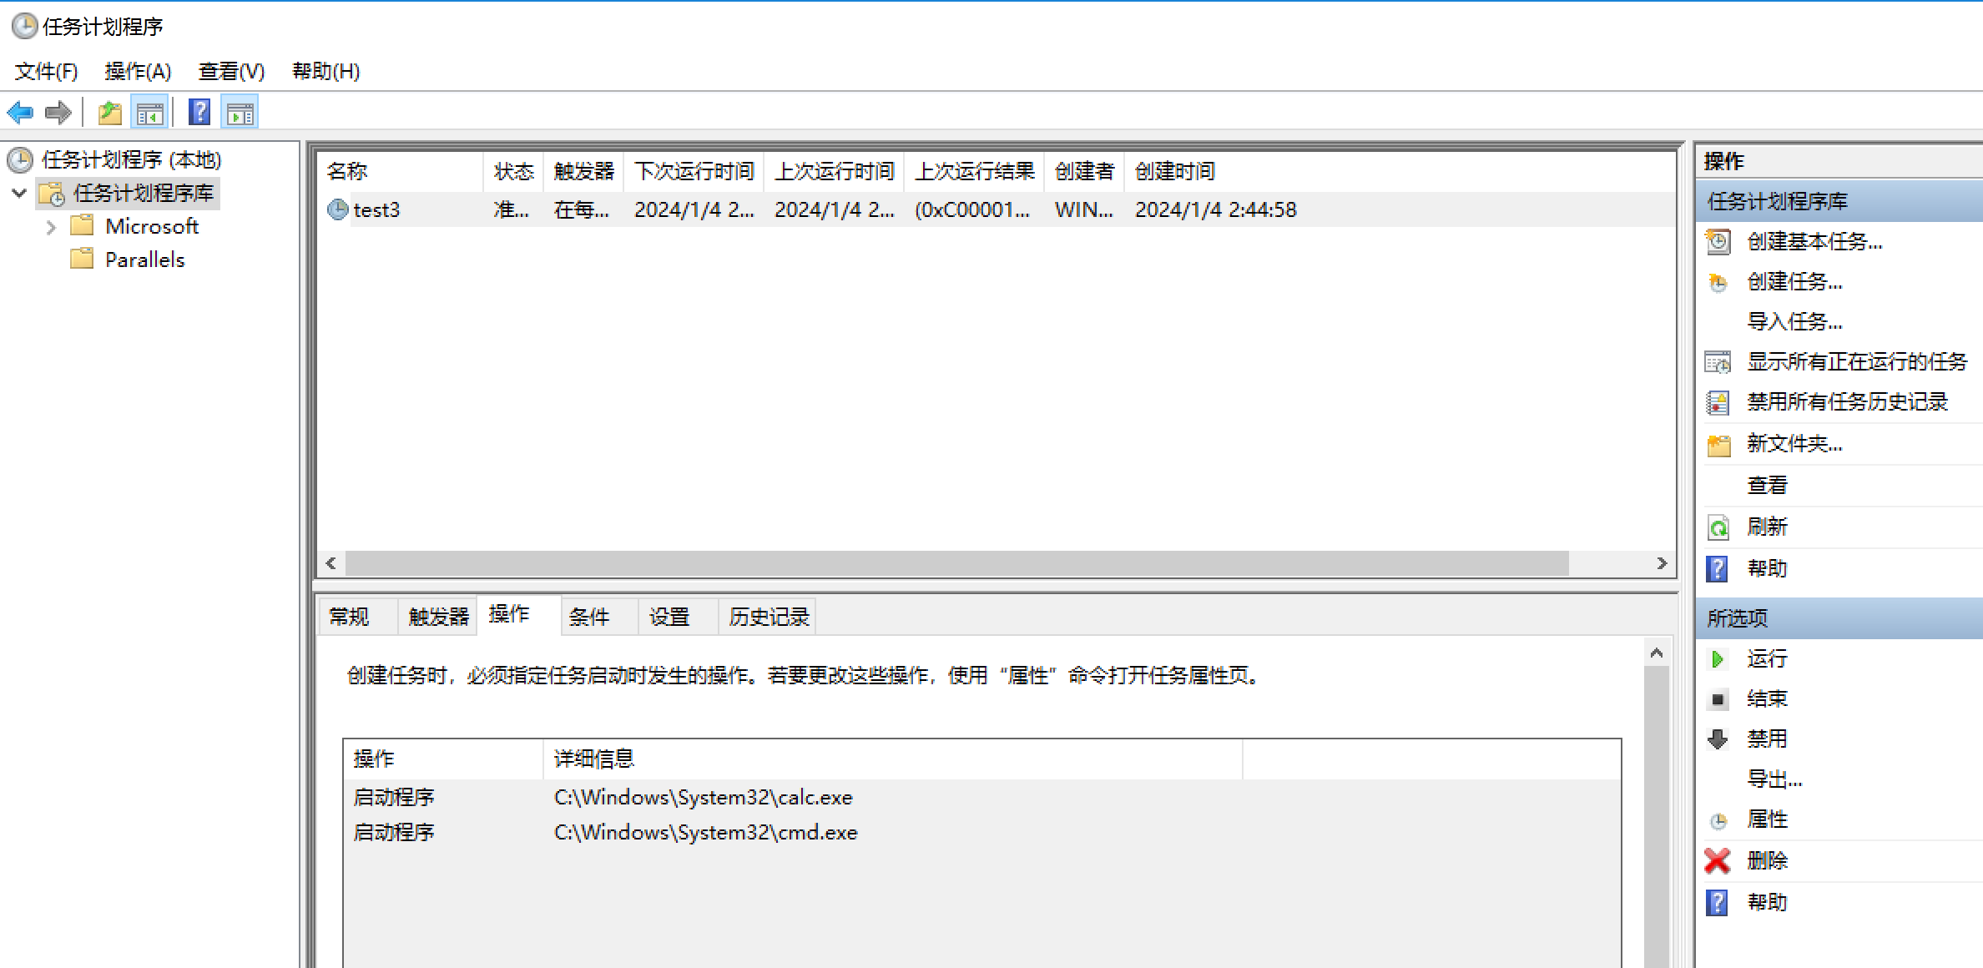Collapse the 任务计划程序库 tree node

(19, 194)
